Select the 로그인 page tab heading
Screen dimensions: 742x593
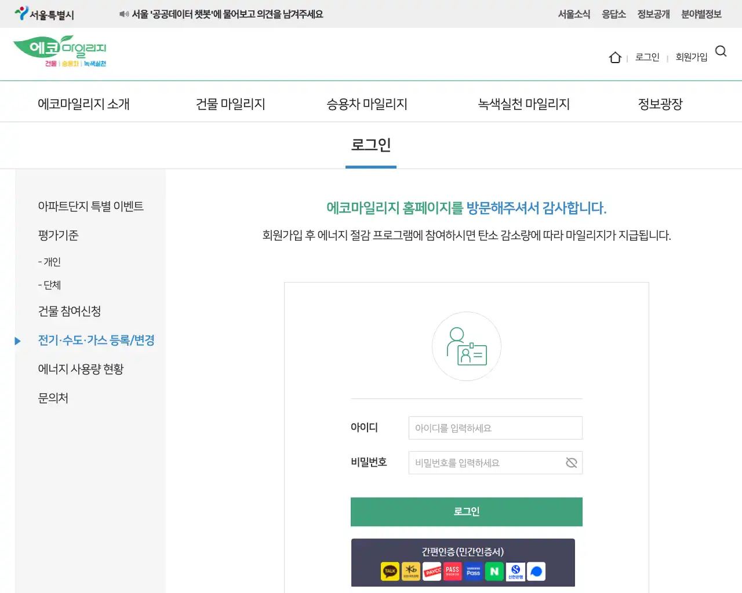(x=371, y=145)
